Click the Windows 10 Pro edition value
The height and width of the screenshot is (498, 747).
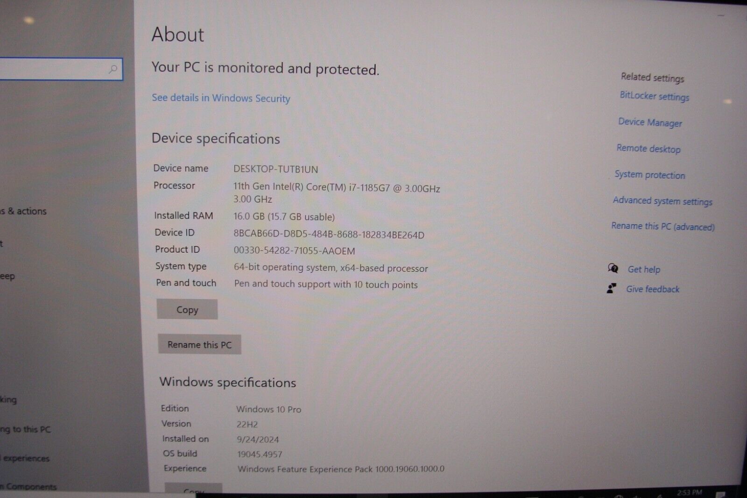[x=268, y=410]
